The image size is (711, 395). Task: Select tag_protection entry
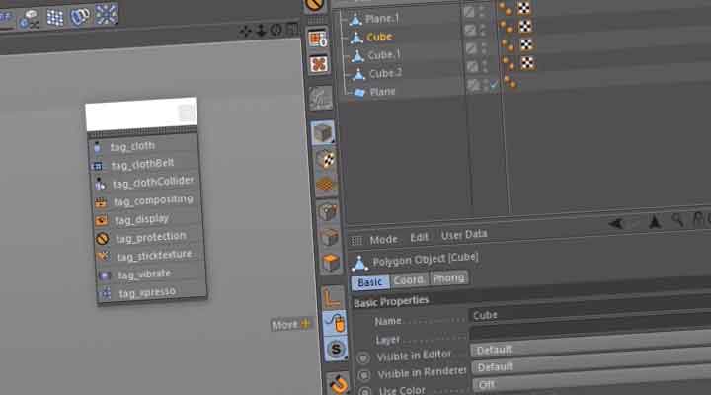(149, 237)
